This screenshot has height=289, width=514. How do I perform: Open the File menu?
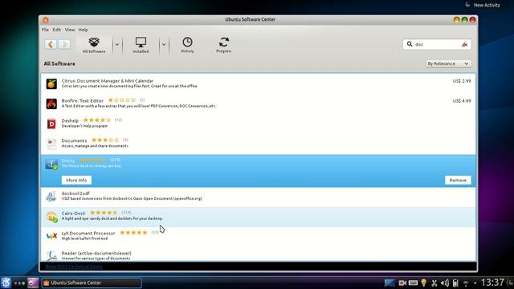click(45, 30)
